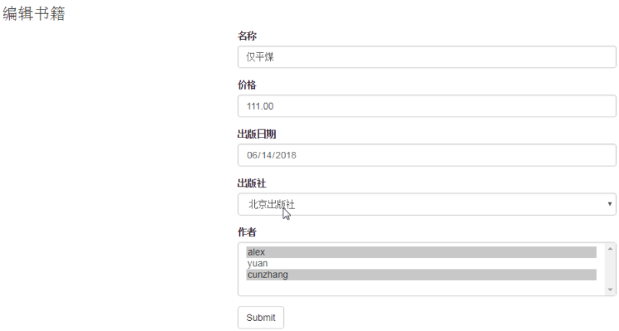Select cunzhang in the 作者 list

(x=421, y=275)
